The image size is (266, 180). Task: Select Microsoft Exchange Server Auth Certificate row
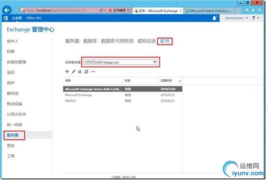tap(123, 89)
